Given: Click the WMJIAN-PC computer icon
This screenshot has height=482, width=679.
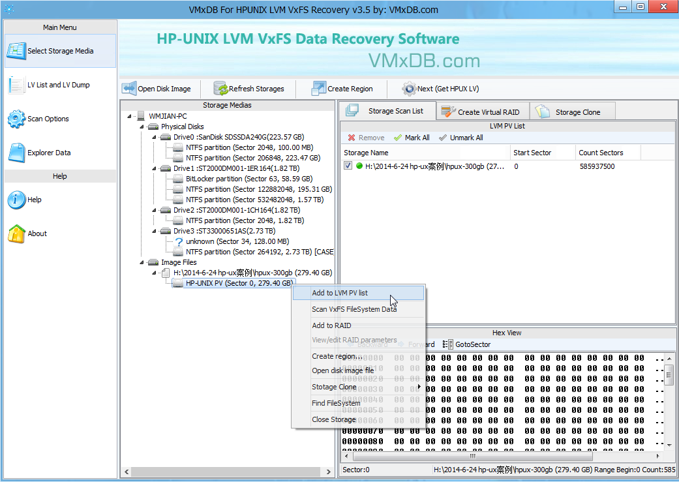Looking at the screenshot, I should [141, 116].
